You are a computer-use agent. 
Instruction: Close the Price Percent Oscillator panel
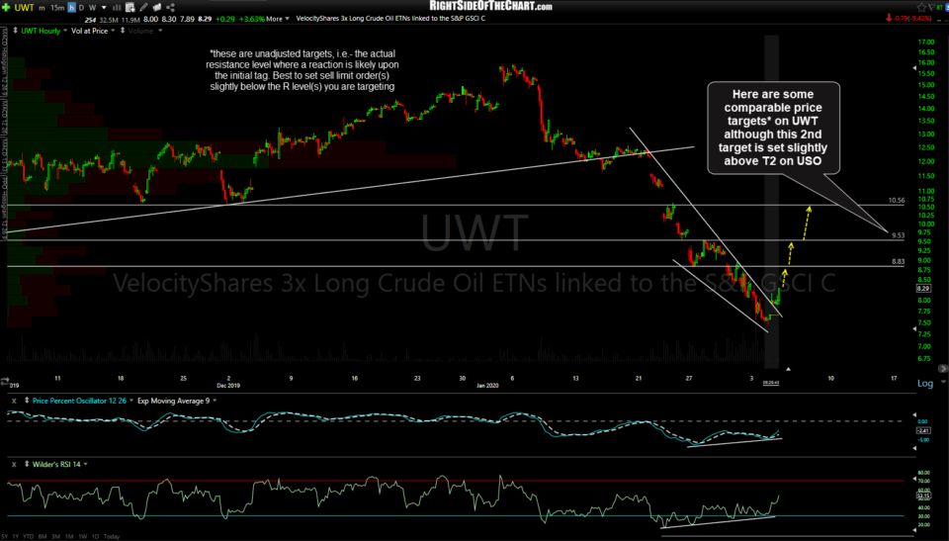14,401
